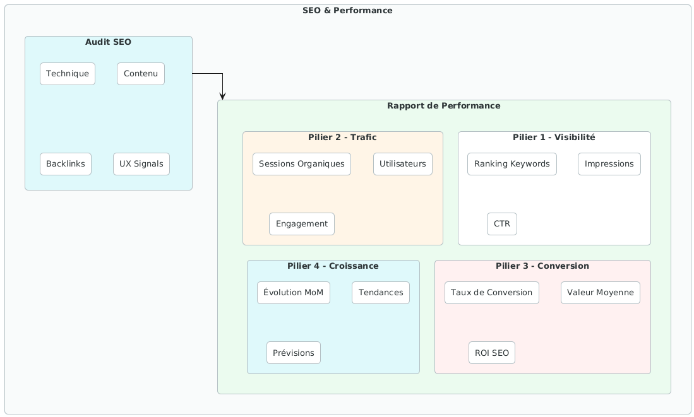Click the arrowhead pointing to Rapport de Performance
This screenshot has width=694, height=417.
[x=222, y=96]
